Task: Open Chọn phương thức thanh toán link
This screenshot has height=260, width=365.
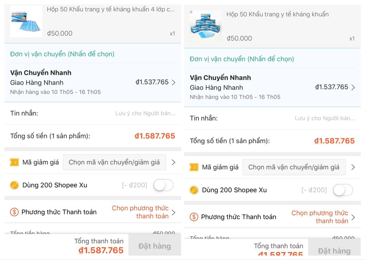Action: 140,212
